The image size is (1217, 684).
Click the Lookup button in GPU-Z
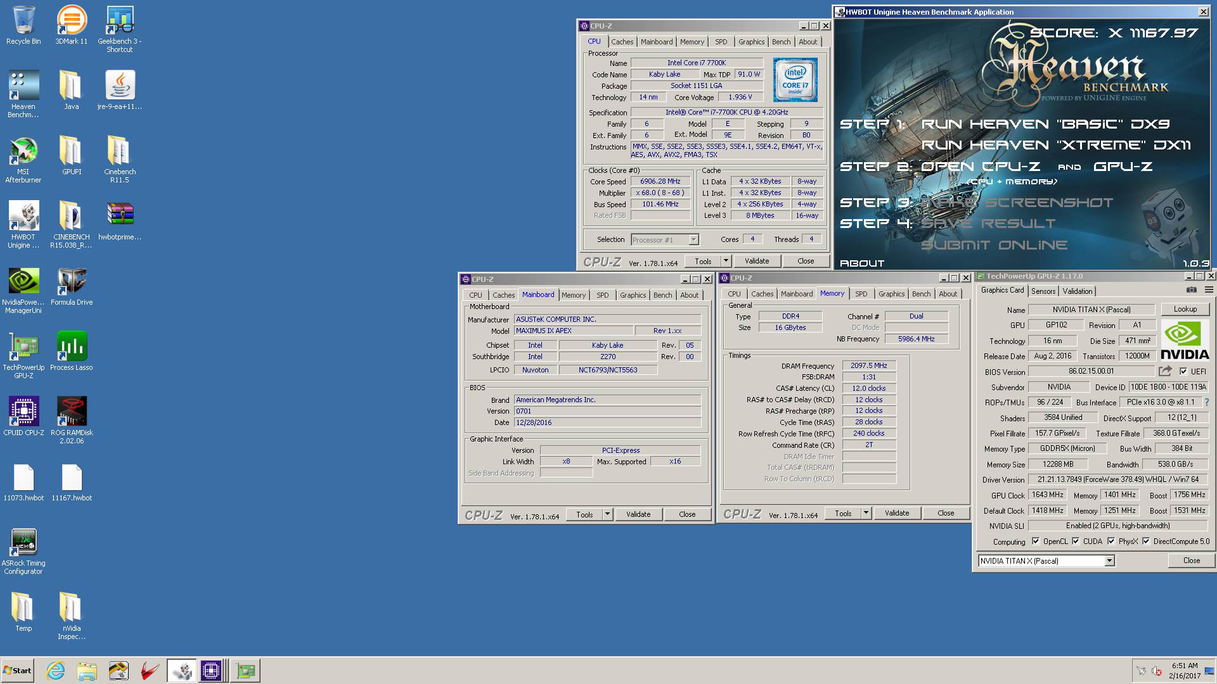tap(1185, 309)
